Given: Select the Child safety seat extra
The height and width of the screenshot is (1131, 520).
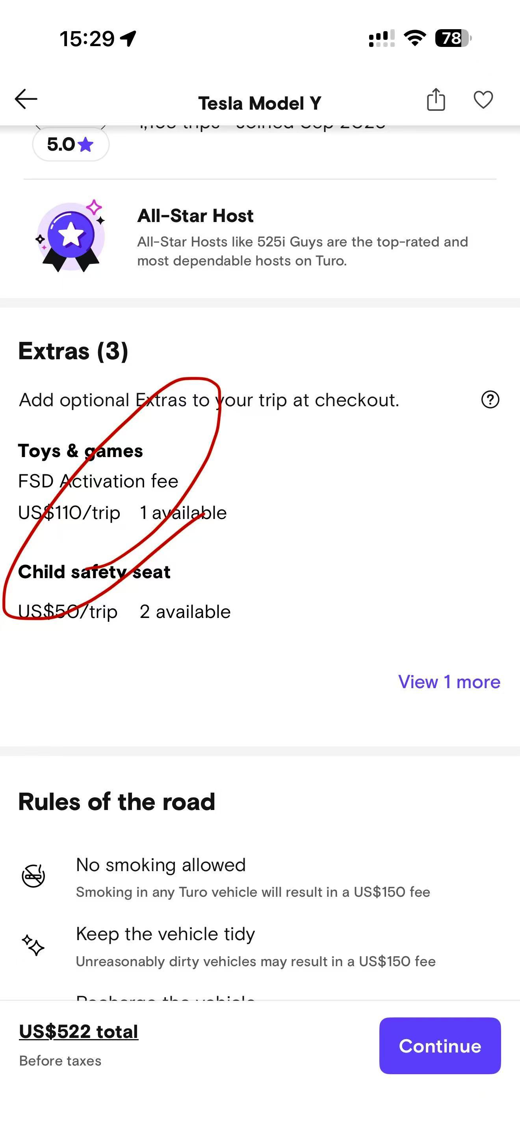Looking at the screenshot, I should click(94, 572).
